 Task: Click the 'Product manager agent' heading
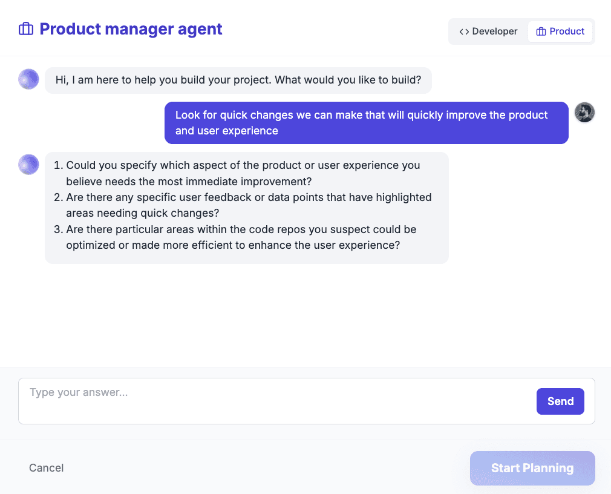[x=131, y=29]
